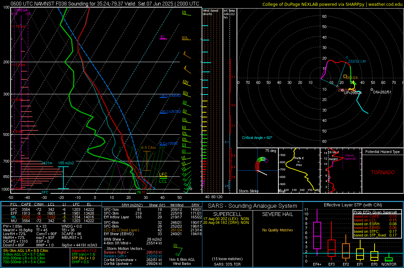Click the Theta-E v. Pres inset label

click(x=299, y=161)
